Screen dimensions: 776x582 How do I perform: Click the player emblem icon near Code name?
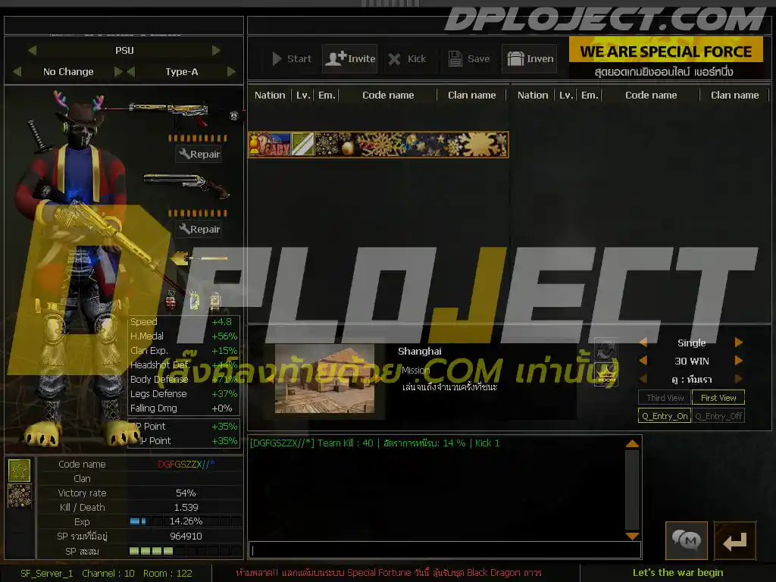19,470
